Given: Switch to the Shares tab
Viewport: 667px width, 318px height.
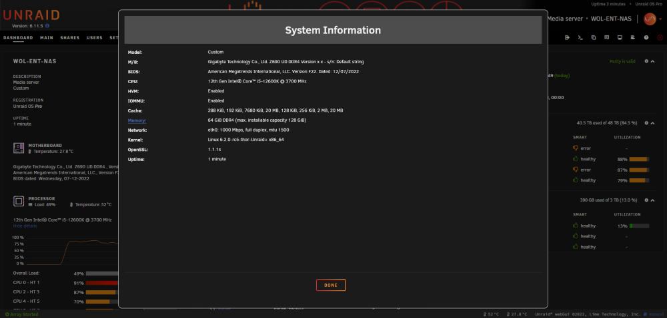Looking at the screenshot, I should [x=70, y=38].
